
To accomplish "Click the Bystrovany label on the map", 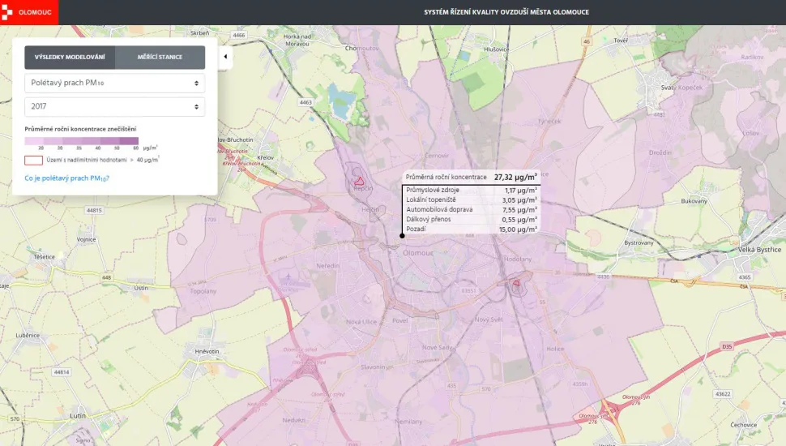I will 639,242.
